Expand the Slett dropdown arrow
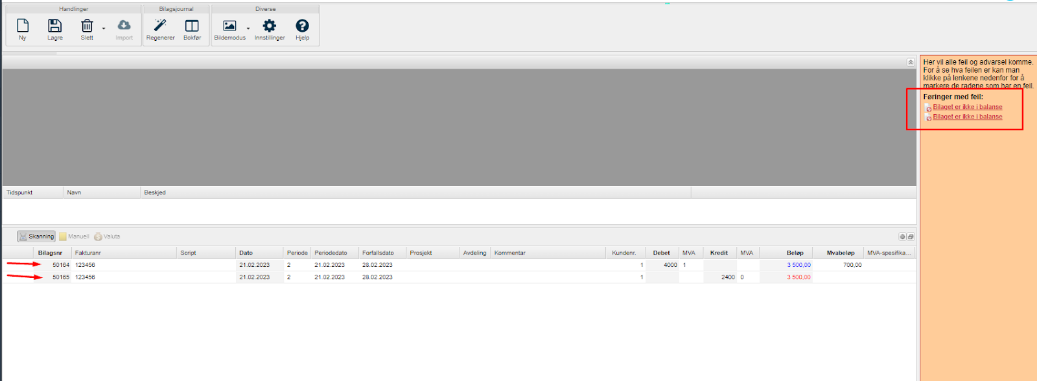The height and width of the screenshot is (381, 1037). coord(104,29)
